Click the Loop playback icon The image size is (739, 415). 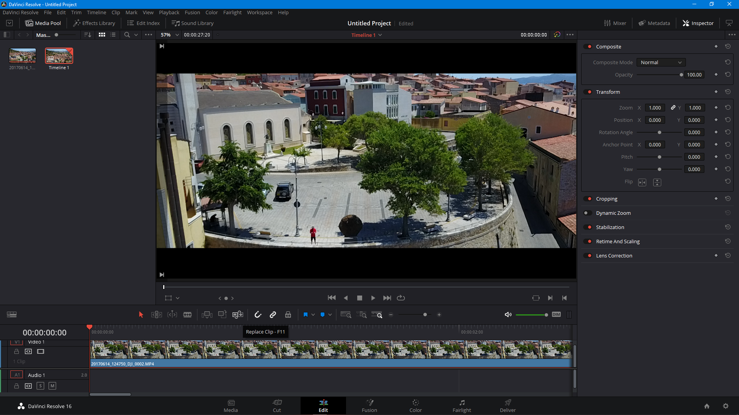401,298
